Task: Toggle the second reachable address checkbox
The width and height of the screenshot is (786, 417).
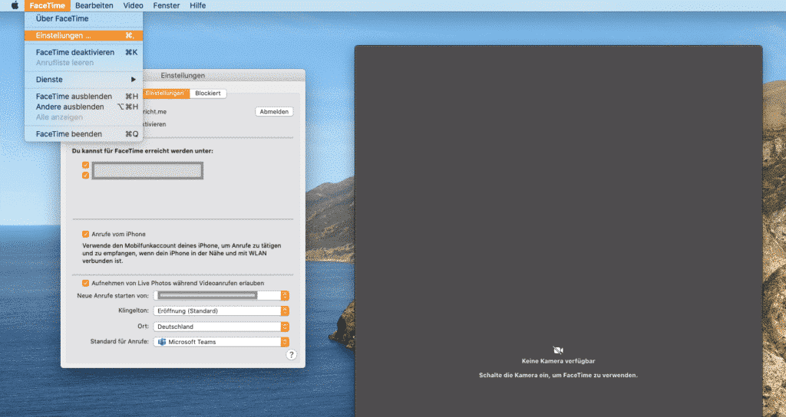Action: pyautogui.click(x=86, y=176)
